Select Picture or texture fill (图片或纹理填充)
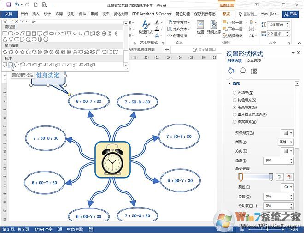 click(x=235, y=114)
